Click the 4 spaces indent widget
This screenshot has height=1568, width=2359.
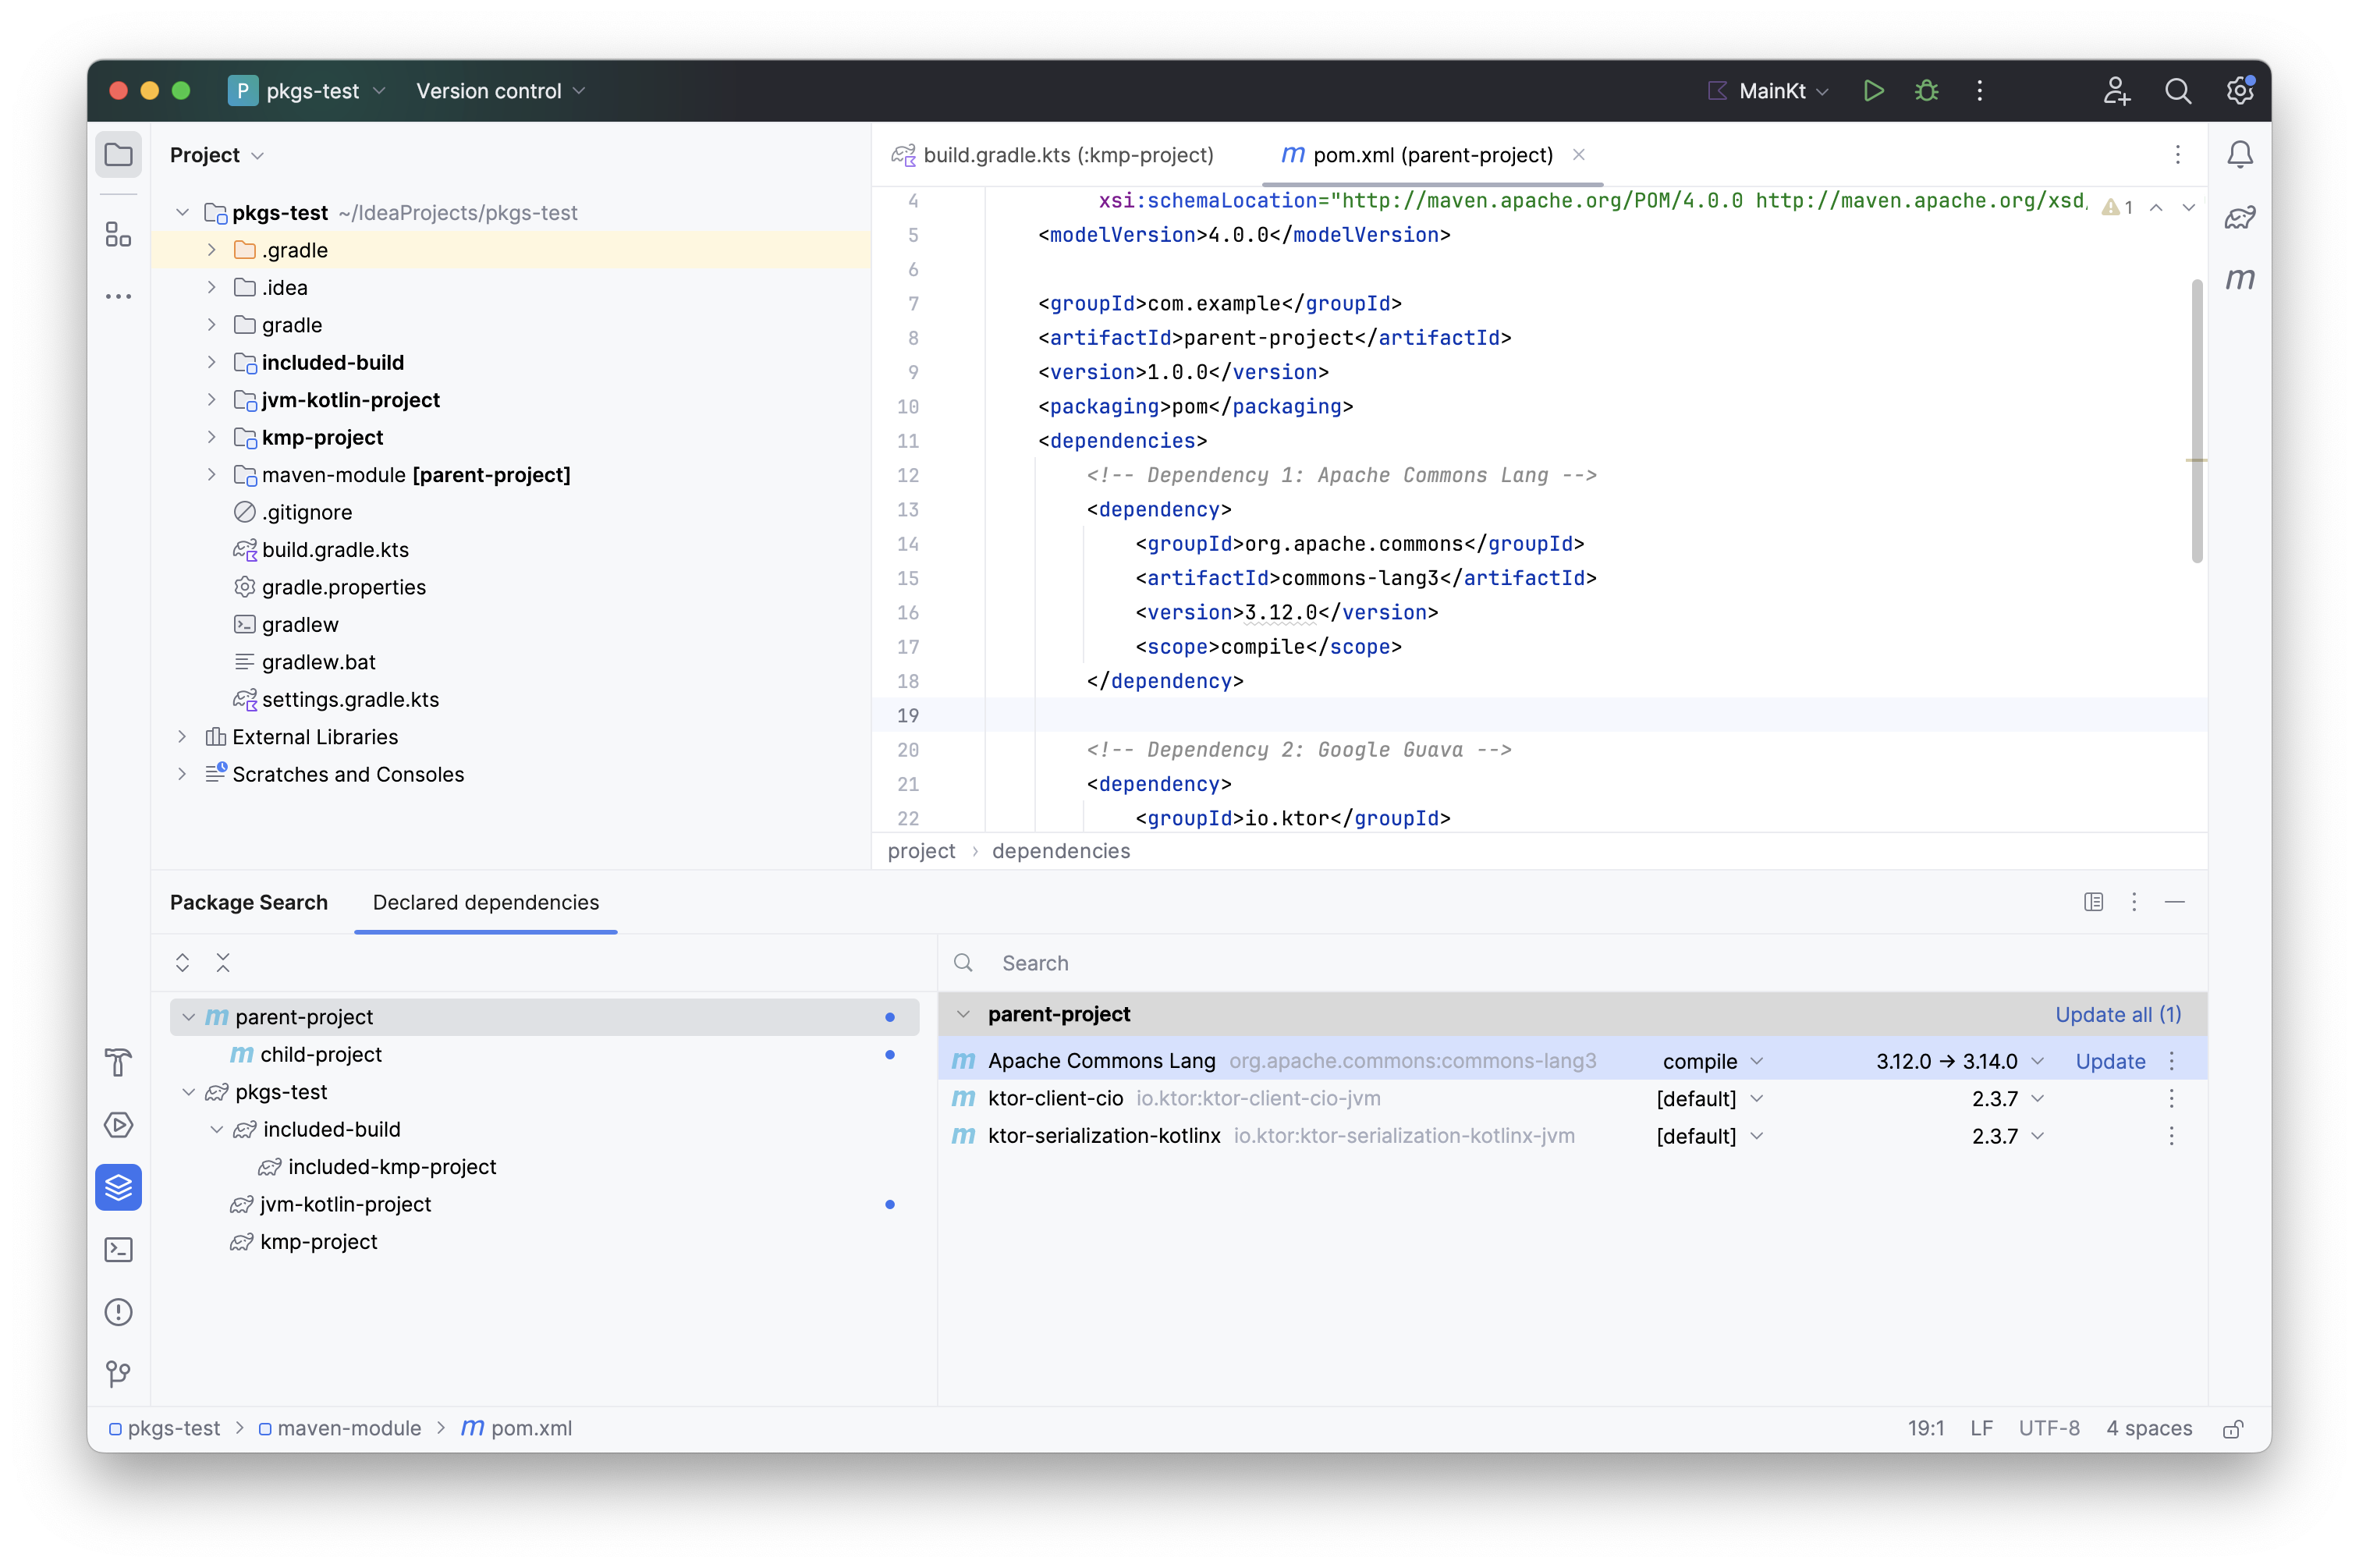2148,1428
